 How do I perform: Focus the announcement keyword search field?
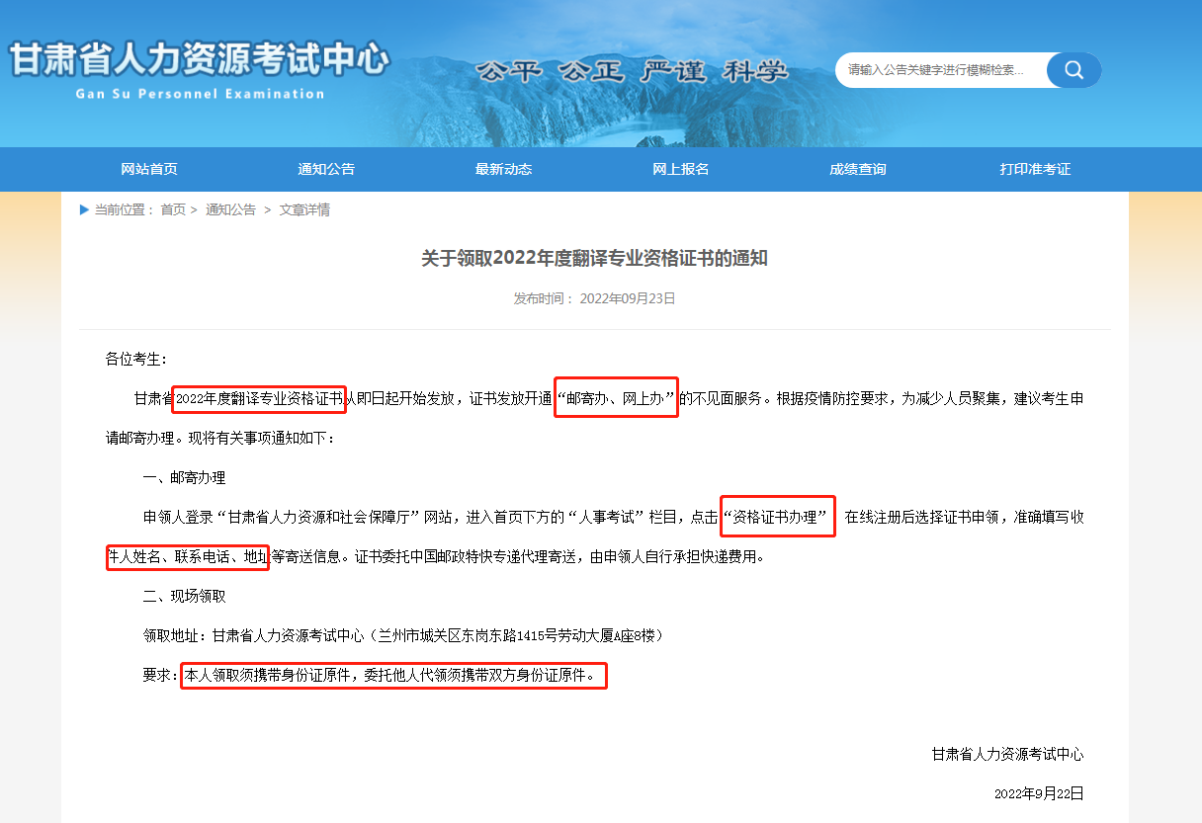(941, 70)
